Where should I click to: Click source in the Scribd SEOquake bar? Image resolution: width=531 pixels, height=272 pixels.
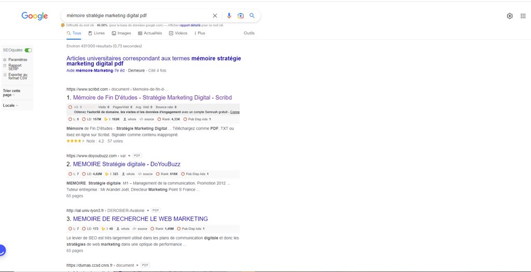tap(147, 119)
